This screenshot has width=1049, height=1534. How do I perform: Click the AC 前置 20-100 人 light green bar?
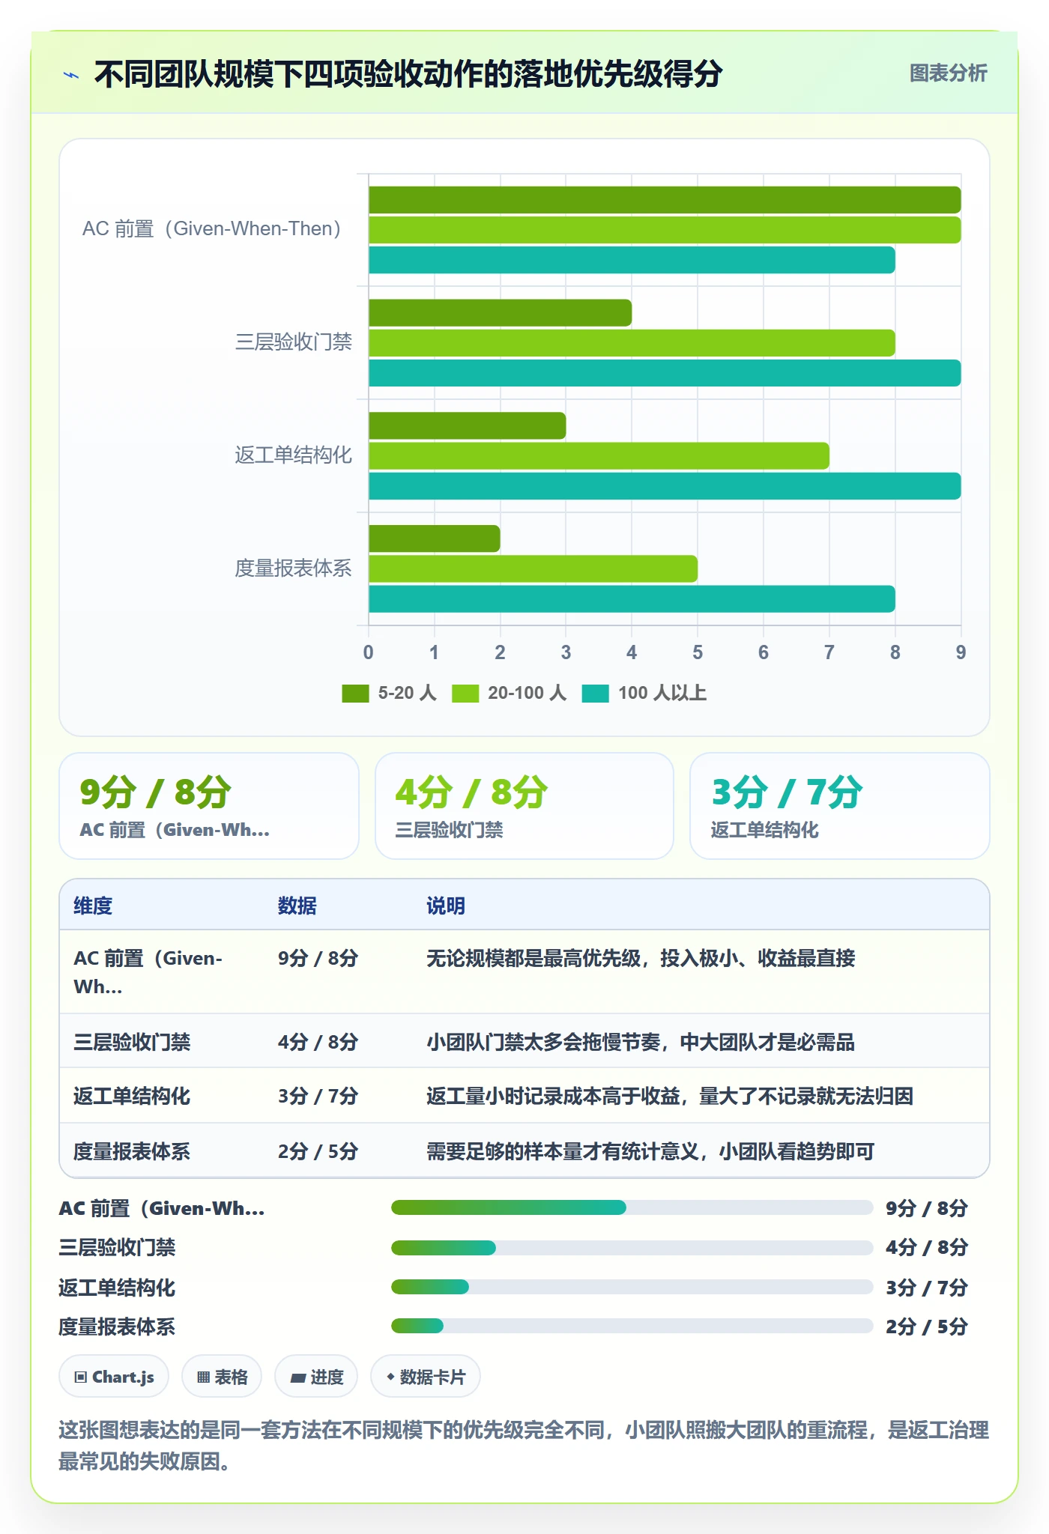coord(665,230)
